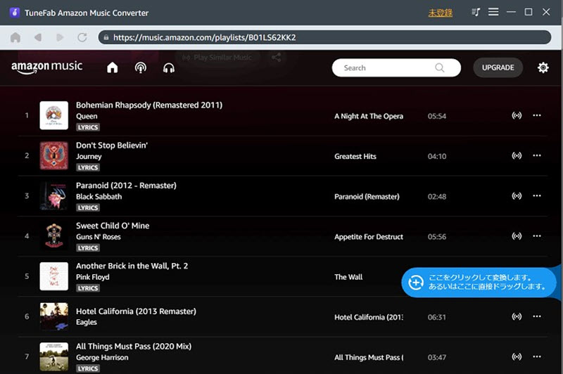Navigate back with the back arrow
This screenshot has width=563, height=374.
click(x=38, y=37)
